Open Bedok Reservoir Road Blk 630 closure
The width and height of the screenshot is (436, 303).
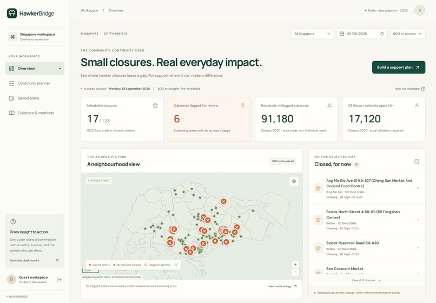[x=367, y=248]
